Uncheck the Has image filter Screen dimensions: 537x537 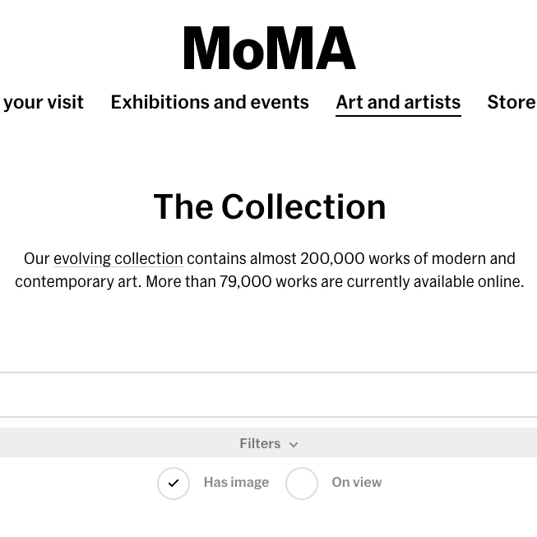[x=174, y=483]
